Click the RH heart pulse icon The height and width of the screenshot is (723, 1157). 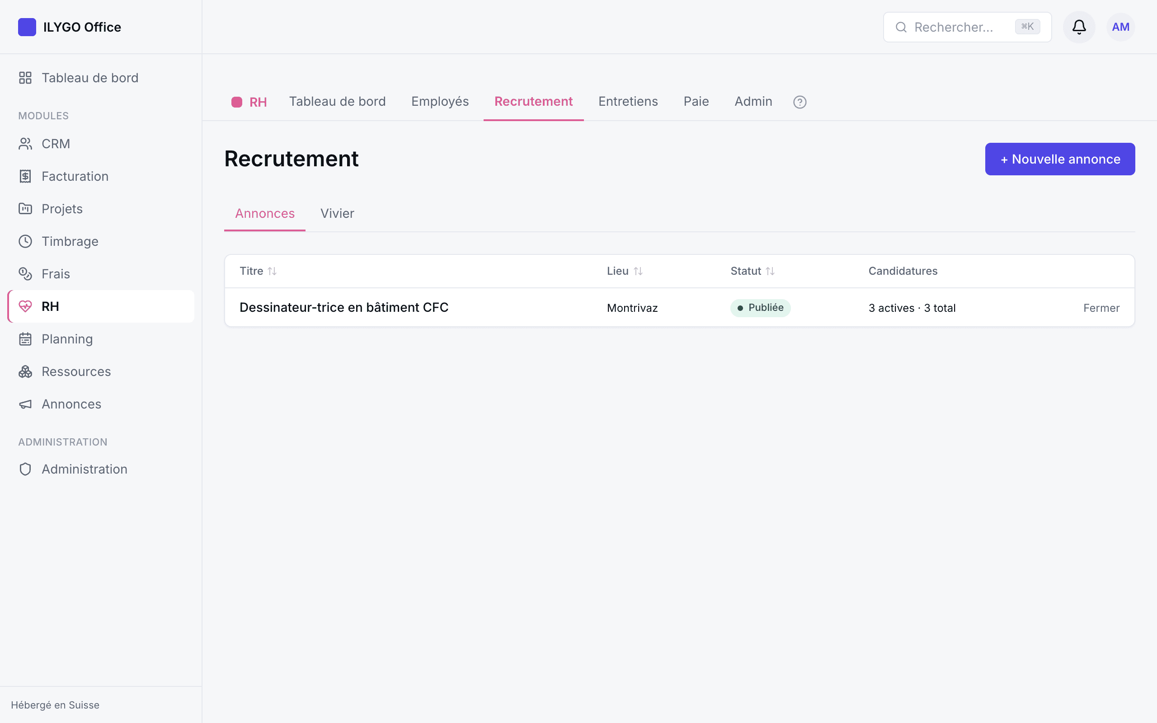pyautogui.click(x=25, y=306)
